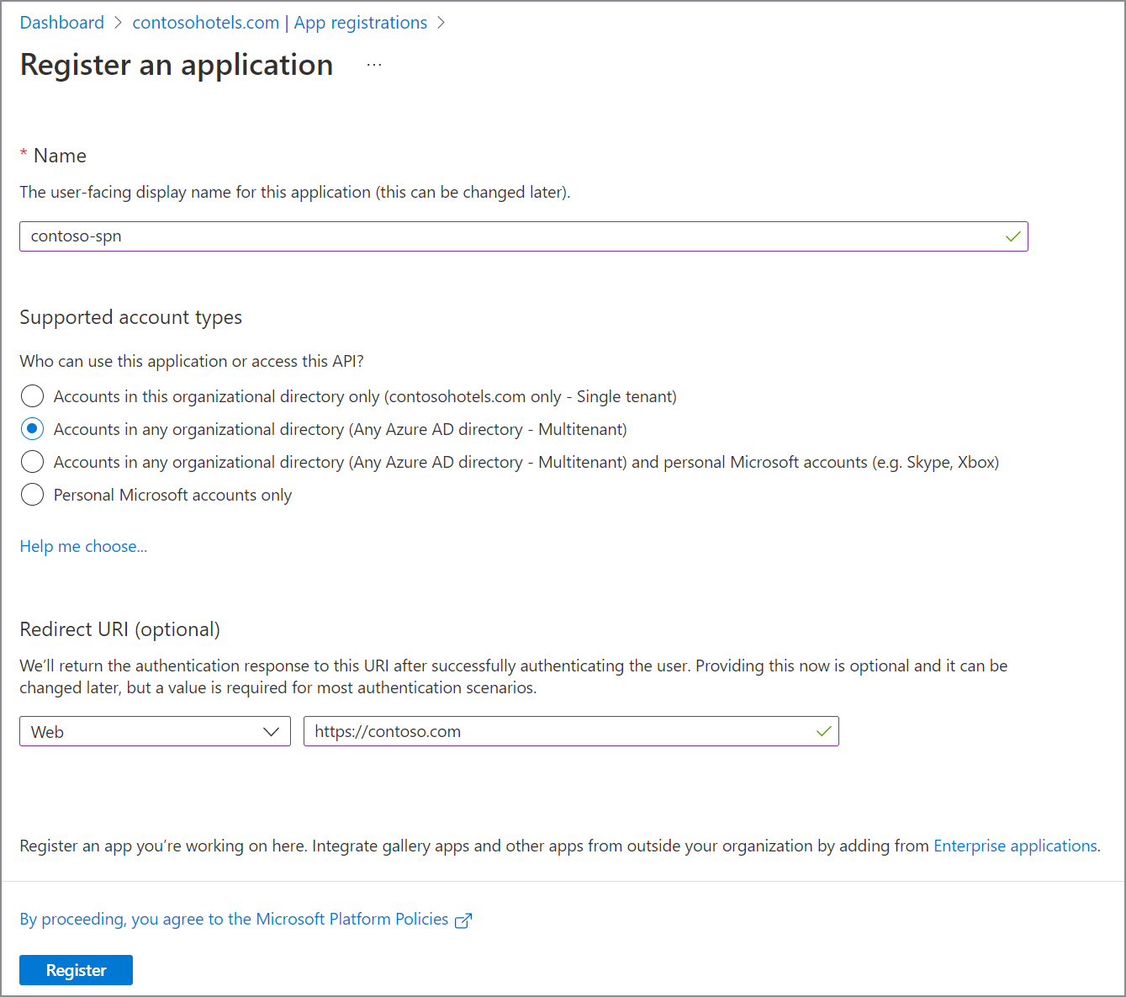This screenshot has height=997, width=1126.
Task: Click the Enterprise applications link
Action: pos(1014,846)
